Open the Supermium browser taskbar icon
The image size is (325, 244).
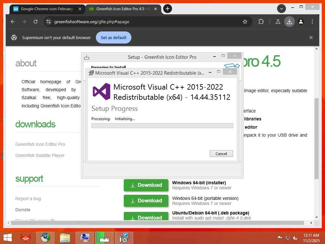point(45,238)
